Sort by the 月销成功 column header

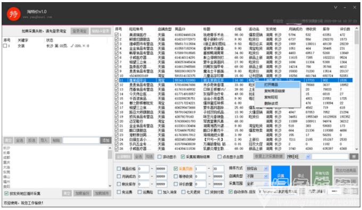[x=295, y=29]
